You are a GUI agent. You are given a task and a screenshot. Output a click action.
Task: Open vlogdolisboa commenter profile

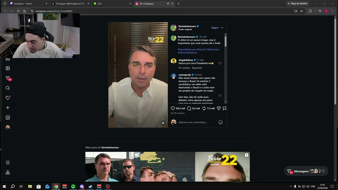[x=186, y=60]
